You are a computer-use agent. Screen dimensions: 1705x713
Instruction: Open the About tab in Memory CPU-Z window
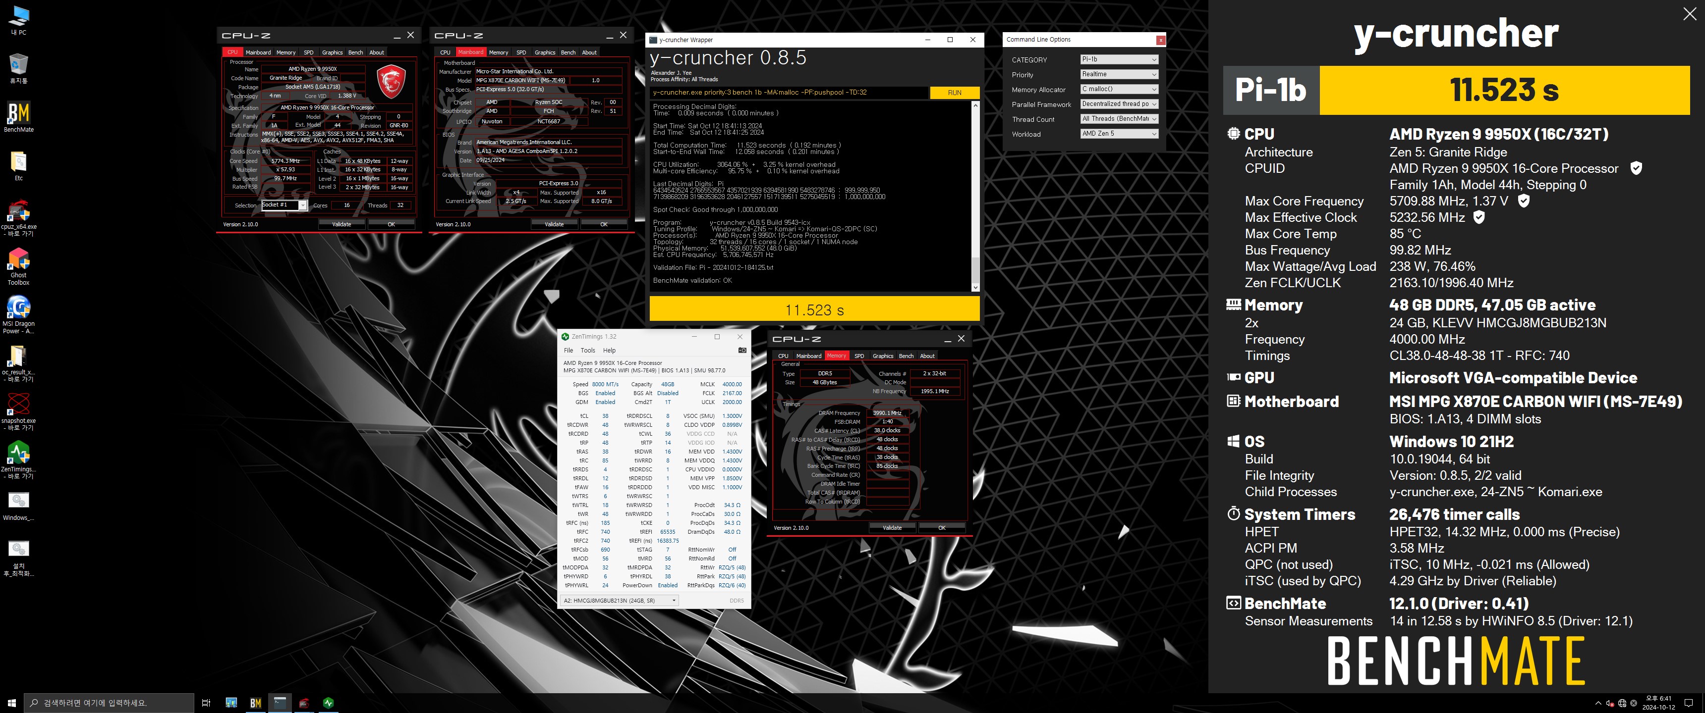point(927,356)
